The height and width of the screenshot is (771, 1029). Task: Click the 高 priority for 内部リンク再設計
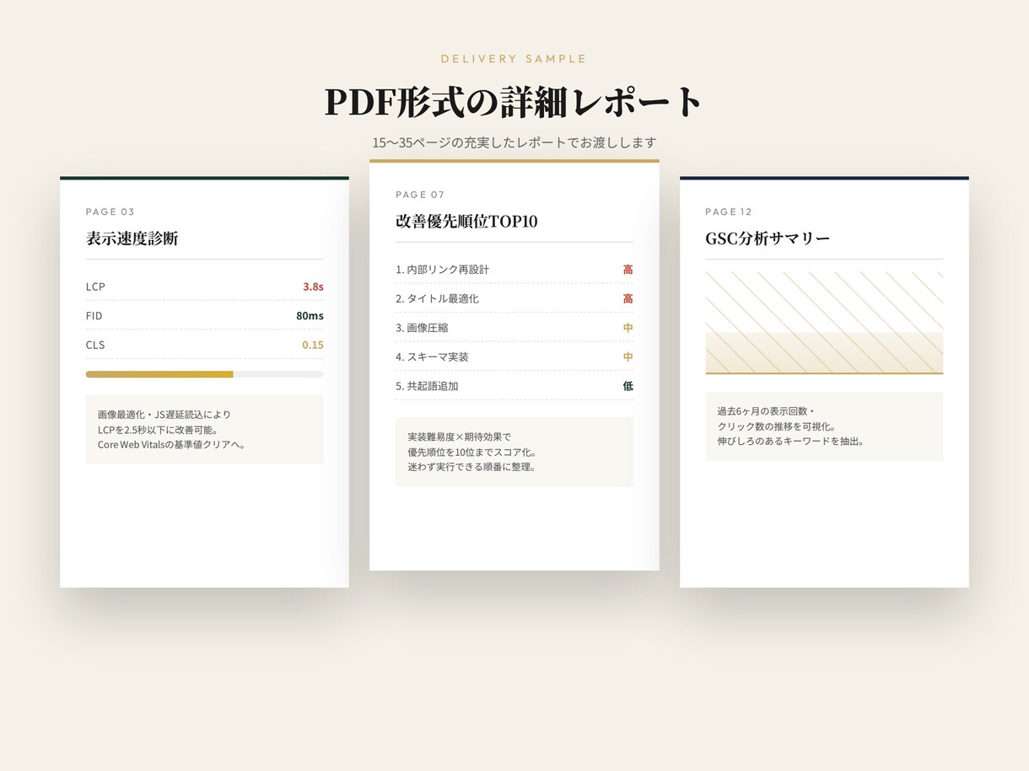pyautogui.click(x=628, y=270)
